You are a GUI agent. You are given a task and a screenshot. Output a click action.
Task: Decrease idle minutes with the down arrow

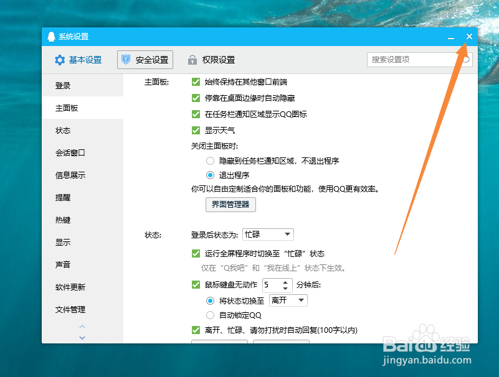[x=285, y=288]
